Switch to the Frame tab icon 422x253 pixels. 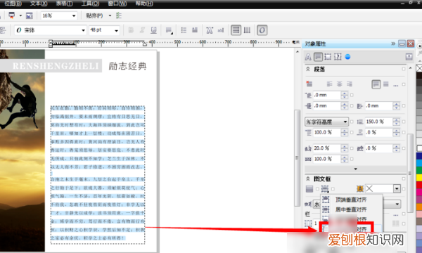[328, 57]
